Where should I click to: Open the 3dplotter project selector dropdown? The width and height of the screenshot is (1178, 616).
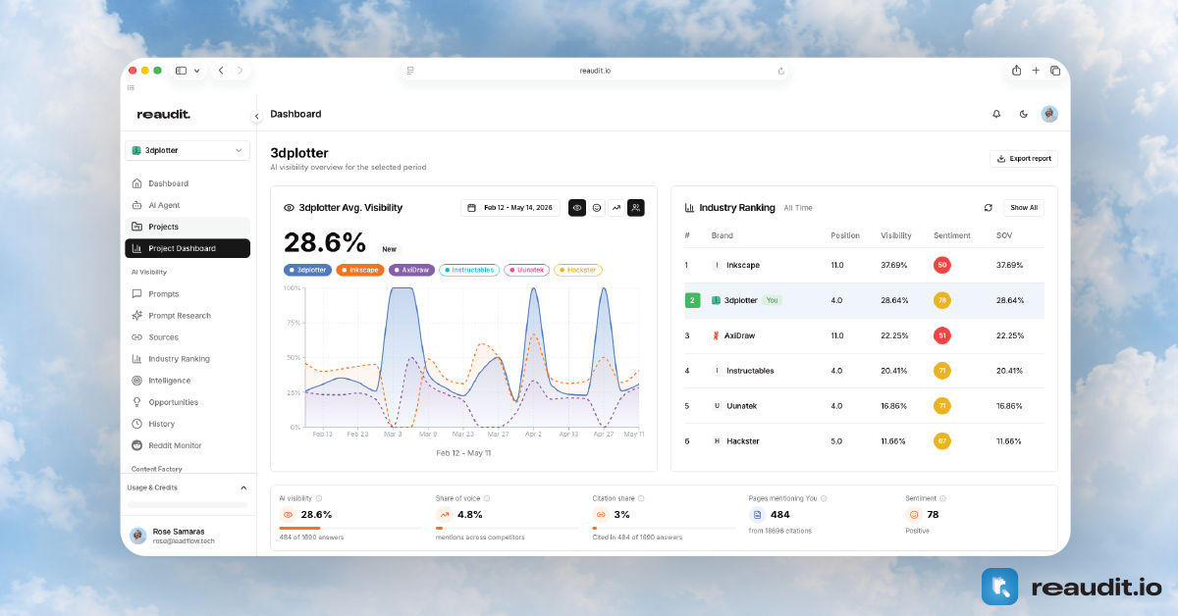click(x=187, y=150)
